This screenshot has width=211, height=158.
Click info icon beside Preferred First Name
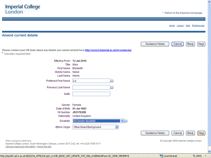[x=112, y=81]
